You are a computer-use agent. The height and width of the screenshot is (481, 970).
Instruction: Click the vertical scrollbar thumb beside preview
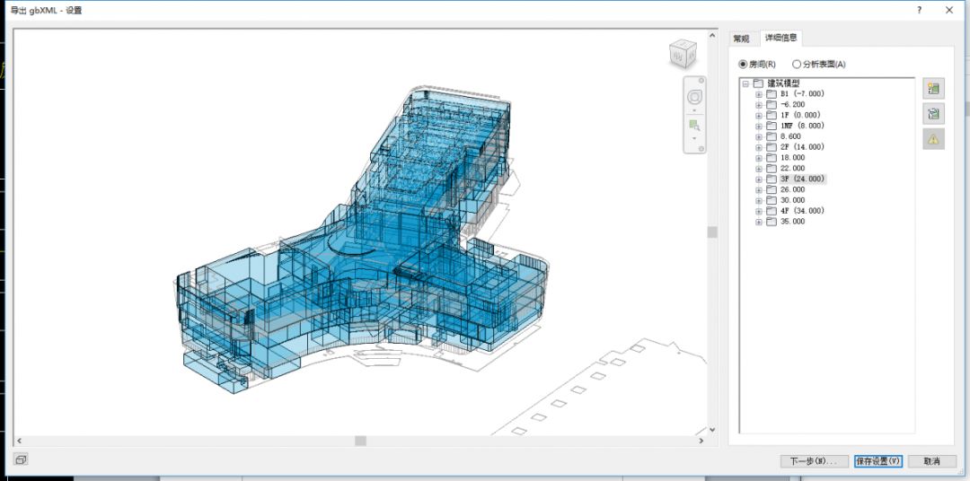click(712, 232)
